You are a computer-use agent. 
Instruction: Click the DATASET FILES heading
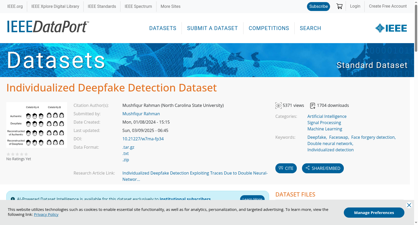[295, 195]
